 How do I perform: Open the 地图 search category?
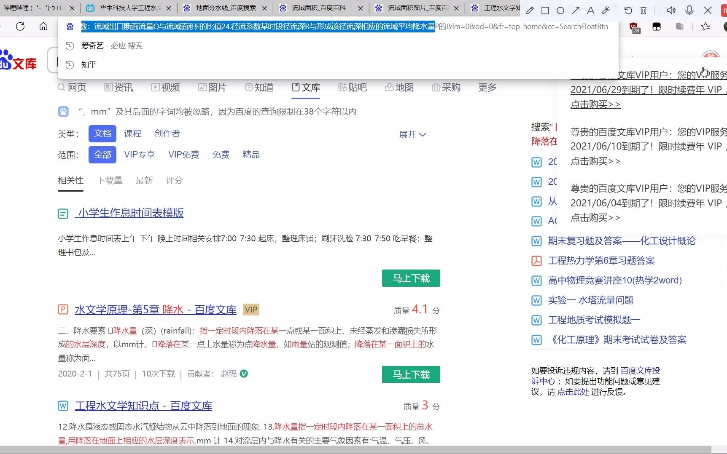click(x=399, y=87)
